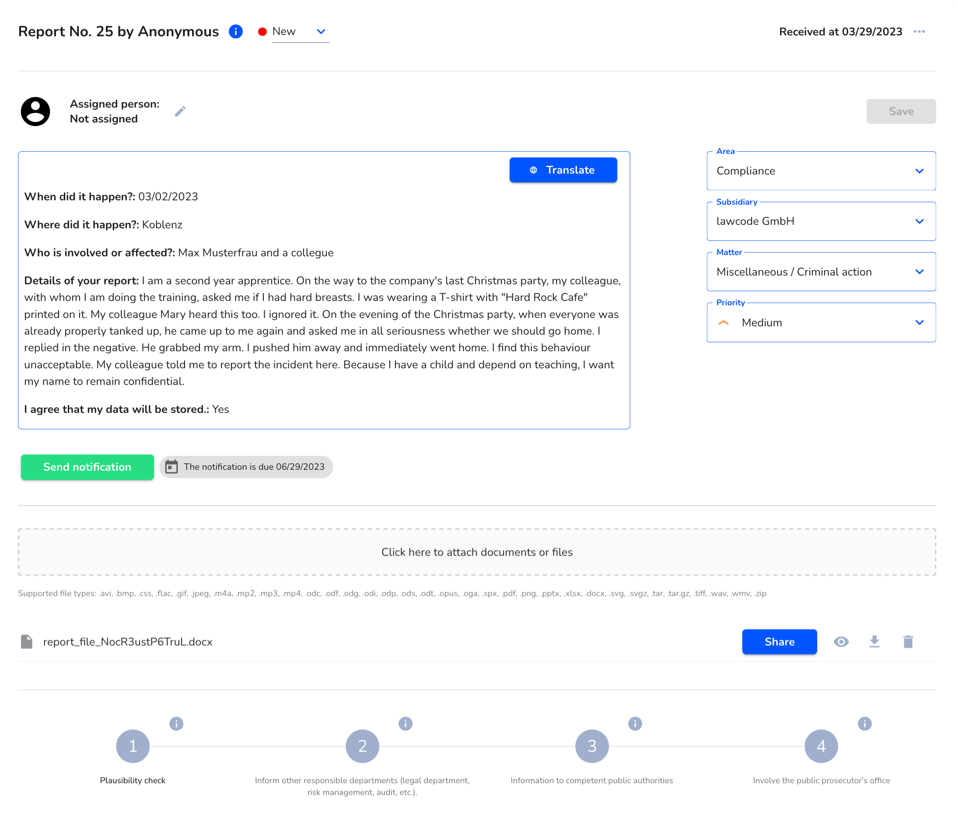The width and height of the screenshot is (958, 818).
Task: Click the share report file icon
Action: point(779,642)
